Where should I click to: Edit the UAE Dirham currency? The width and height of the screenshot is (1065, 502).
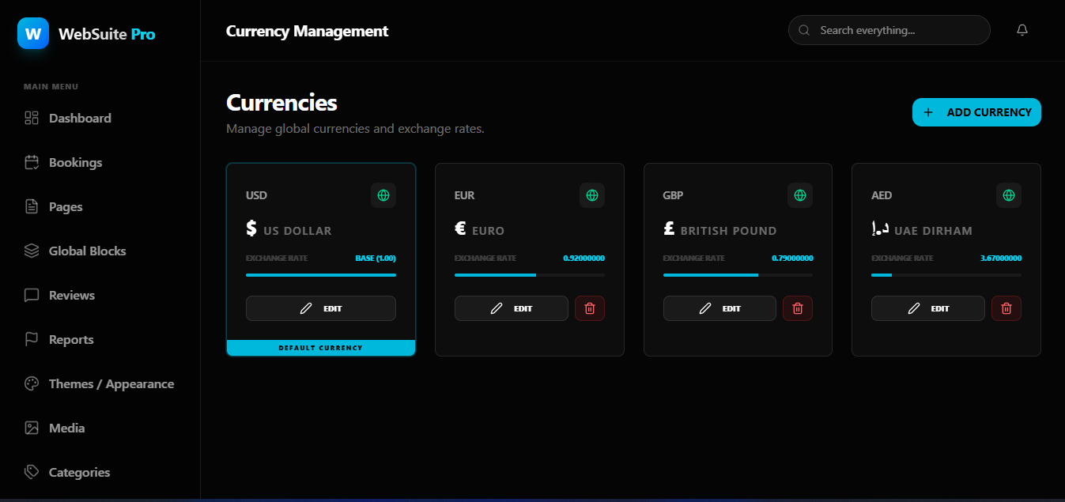tap(927, 308)
